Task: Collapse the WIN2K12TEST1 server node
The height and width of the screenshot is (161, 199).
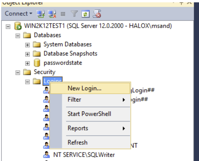Action: (8, 27)
